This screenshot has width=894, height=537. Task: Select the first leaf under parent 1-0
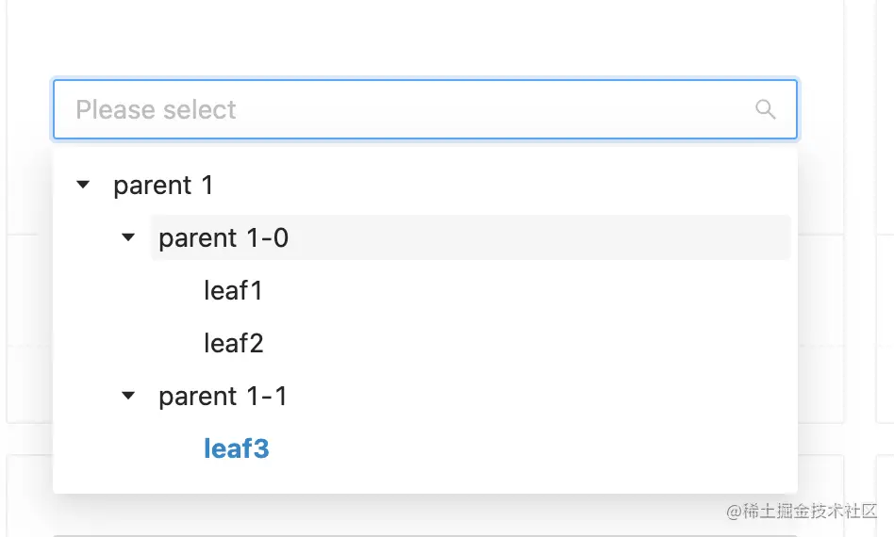point(233,291)
